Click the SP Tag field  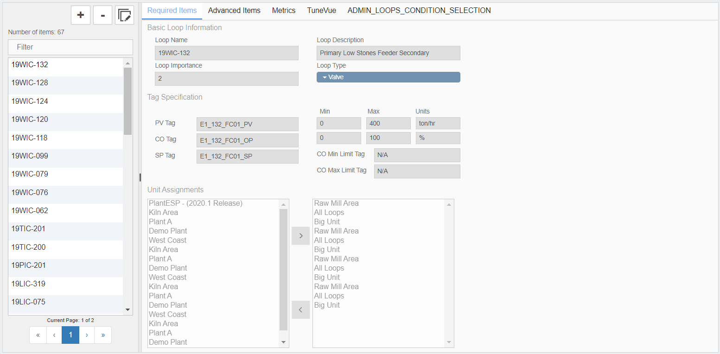[x=248, y=157]
